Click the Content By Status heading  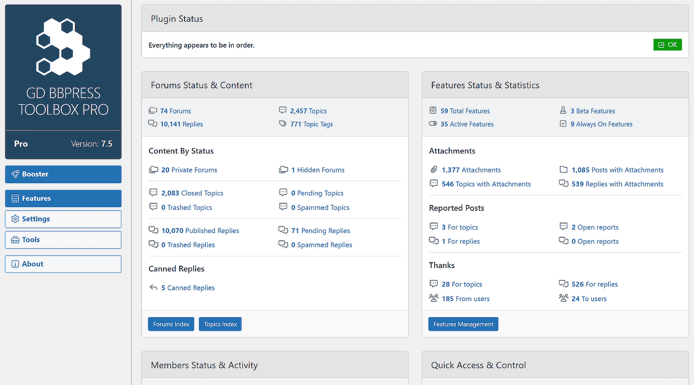[x=181, y=151]
